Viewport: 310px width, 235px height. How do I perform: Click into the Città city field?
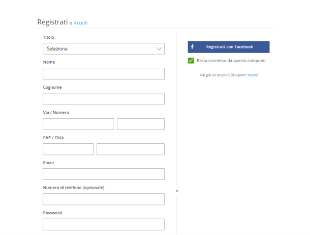(x=131, y=149)
